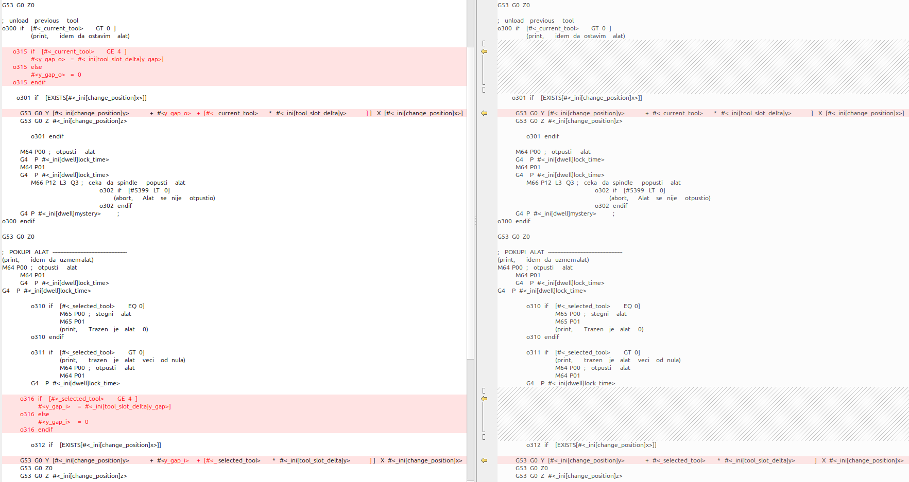Click bracket marker above the o316 merge arrow

point(484,391)
